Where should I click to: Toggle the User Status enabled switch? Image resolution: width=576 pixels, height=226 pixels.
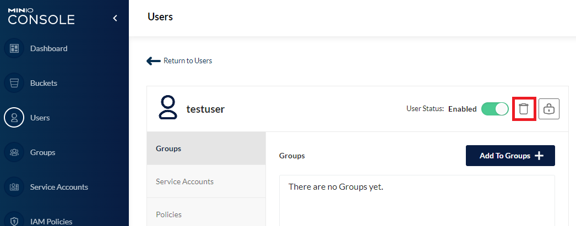click(495, 109)
